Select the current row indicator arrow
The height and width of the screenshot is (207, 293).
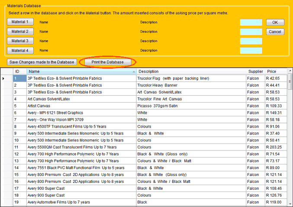pos(4,78)
